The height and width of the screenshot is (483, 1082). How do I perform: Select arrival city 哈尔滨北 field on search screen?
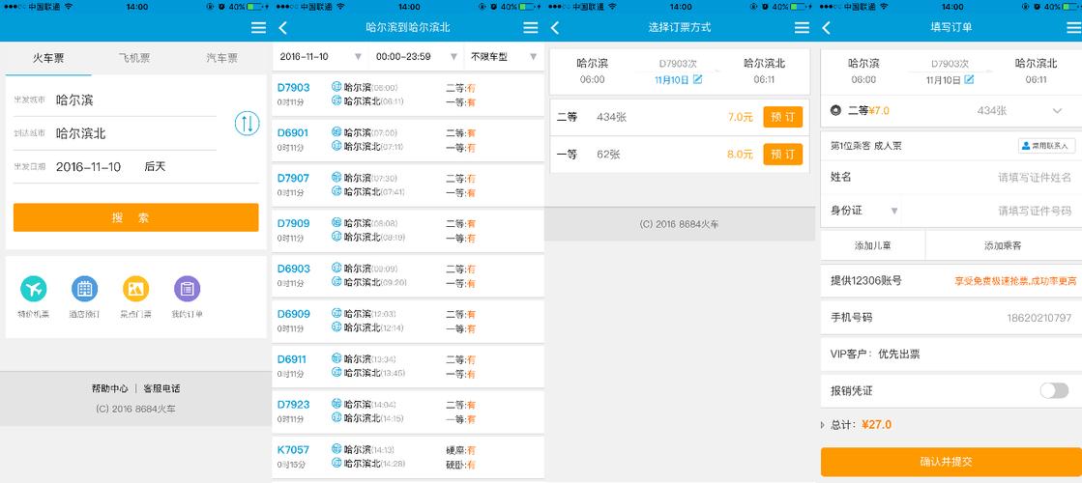tap(114, 133)
